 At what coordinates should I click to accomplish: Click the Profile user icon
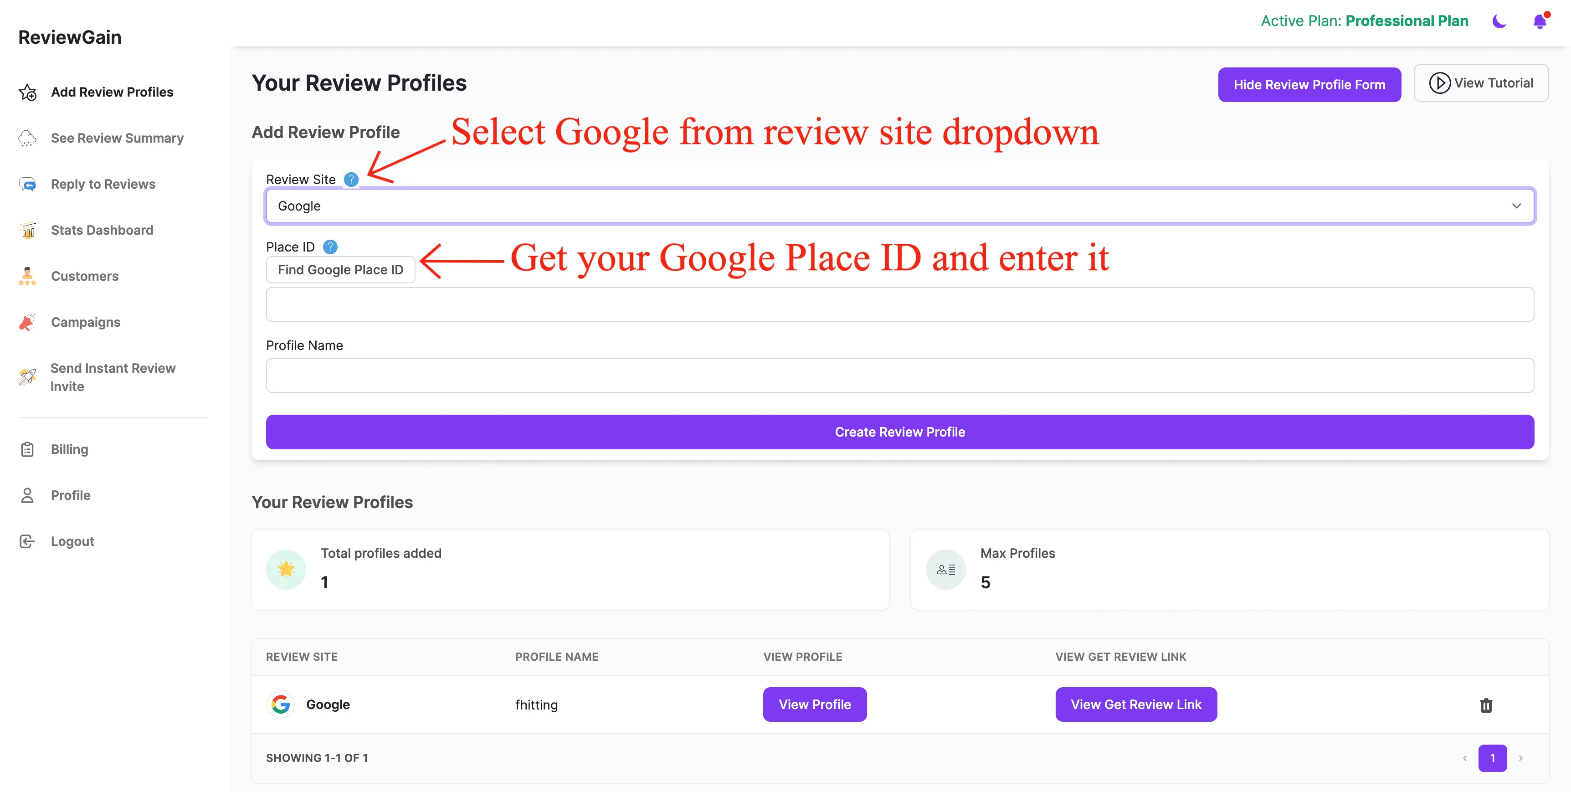coord(27,495)
